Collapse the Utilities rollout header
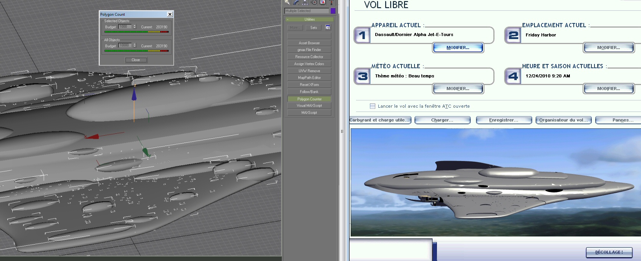The width and height of the screenshot is (641, 261). click(310, 20)
